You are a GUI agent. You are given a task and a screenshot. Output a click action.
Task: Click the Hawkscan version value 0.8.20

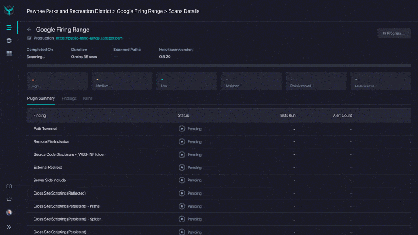point(165,57)
